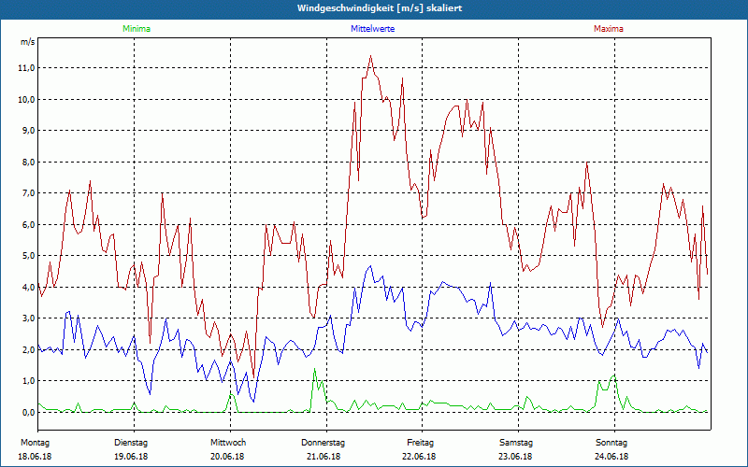The image size is (748, 467).
Task: Click the 11,0 y-axis value
Action: pyautogui.click(x=27, y=68)
